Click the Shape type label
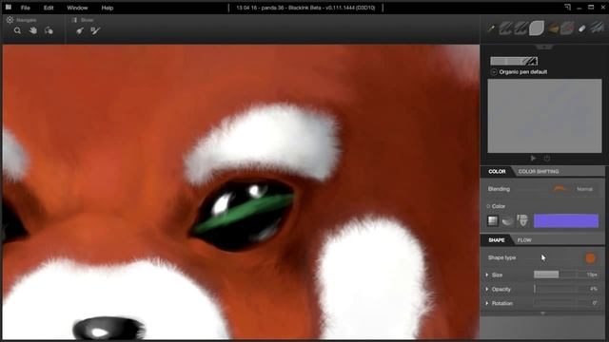 501,257
